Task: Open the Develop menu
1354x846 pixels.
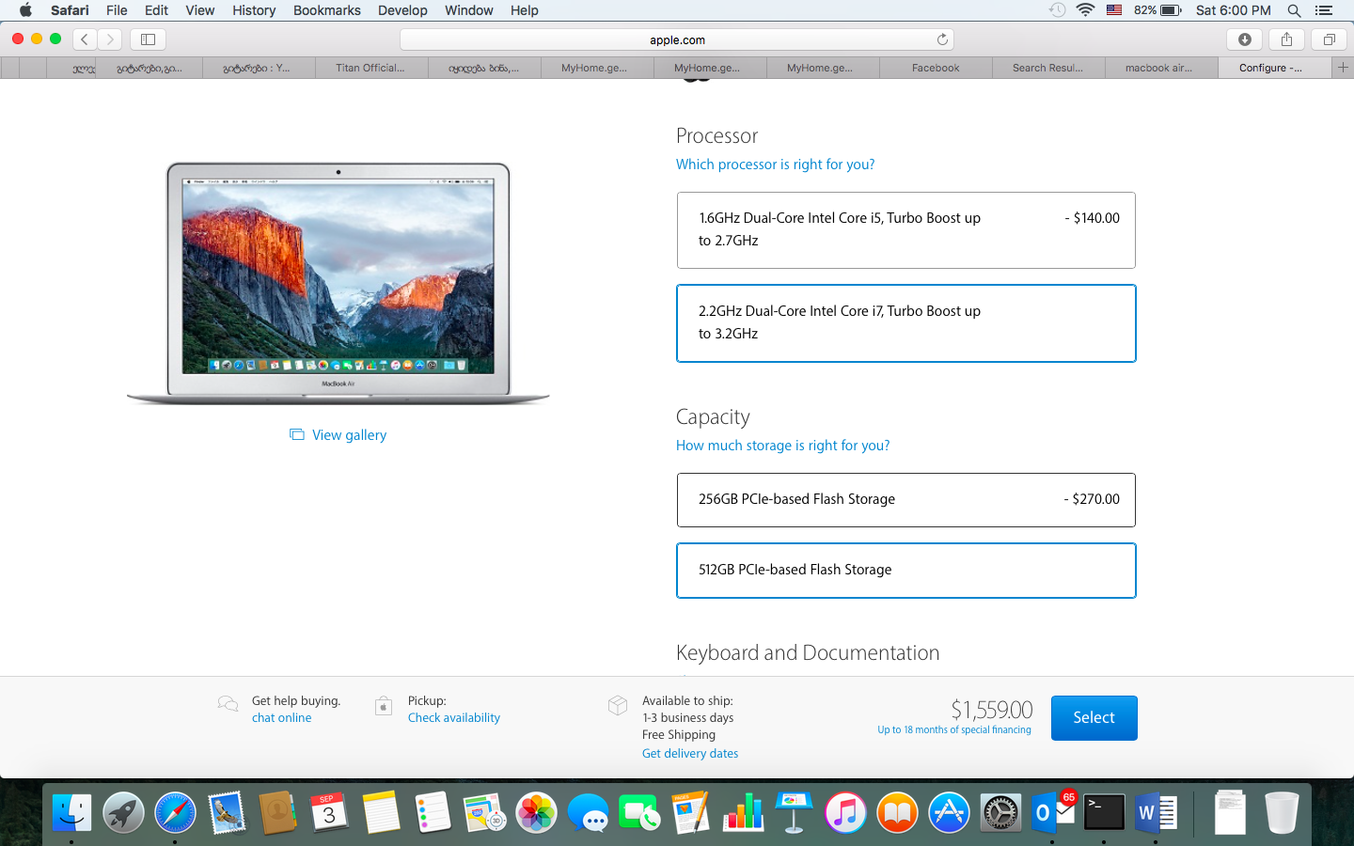Action: pos(402,10)
